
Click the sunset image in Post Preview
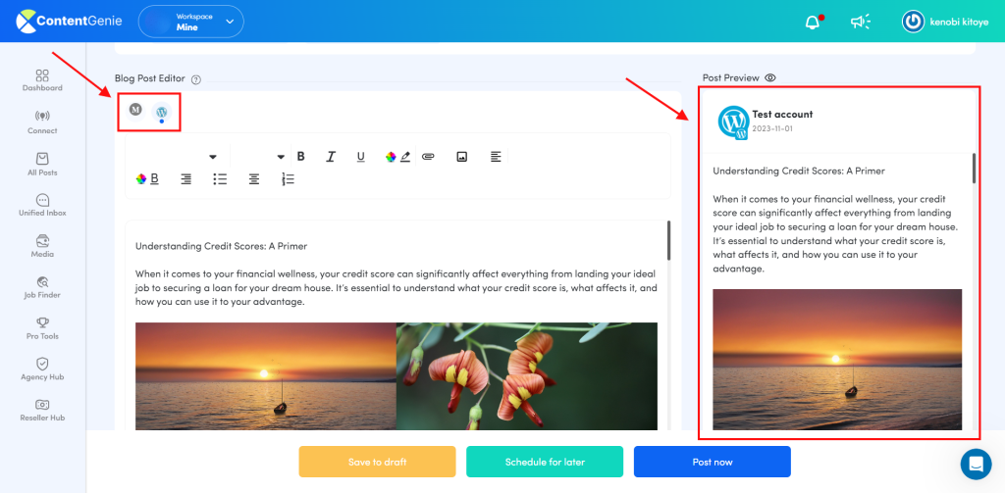click(x=837, y=359)
